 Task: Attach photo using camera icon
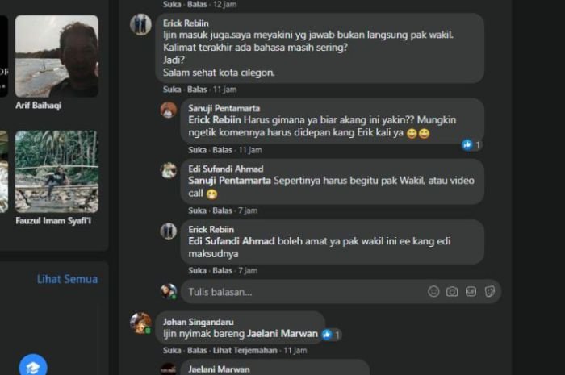pyautogui.click(x=452, y=291)
